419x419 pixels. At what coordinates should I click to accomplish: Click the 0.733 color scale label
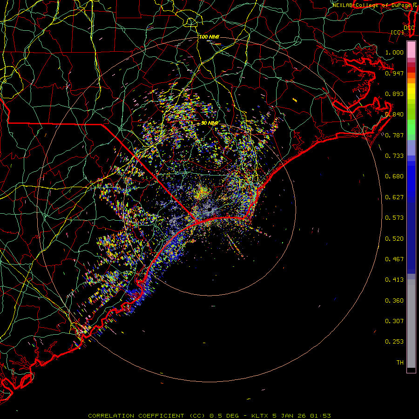tap(394, 156)
